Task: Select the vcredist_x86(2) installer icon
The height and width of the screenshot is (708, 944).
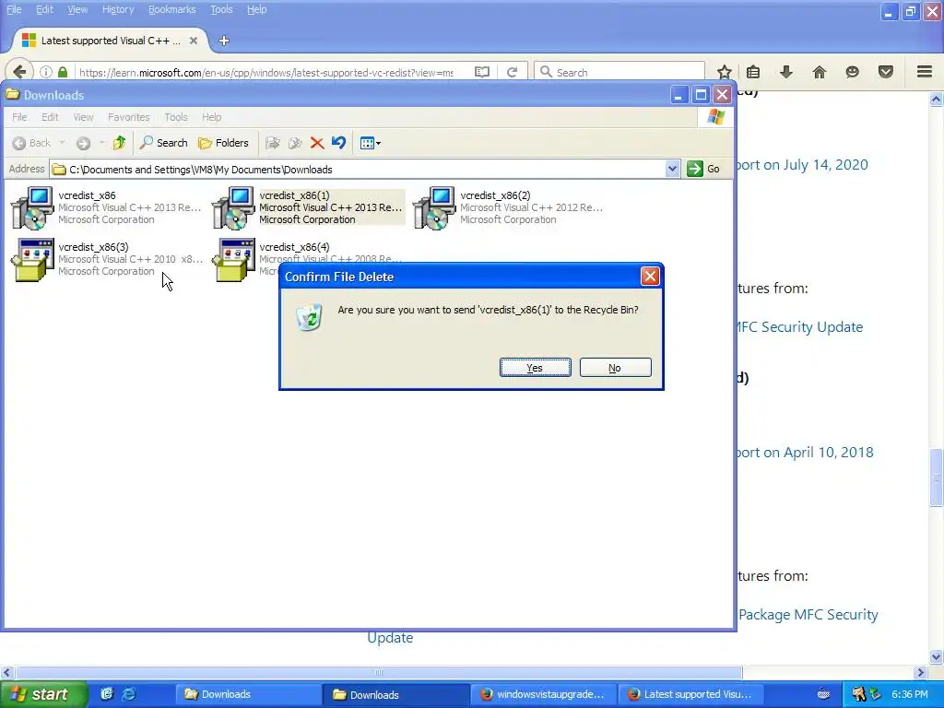Action: tap(434, 207)
